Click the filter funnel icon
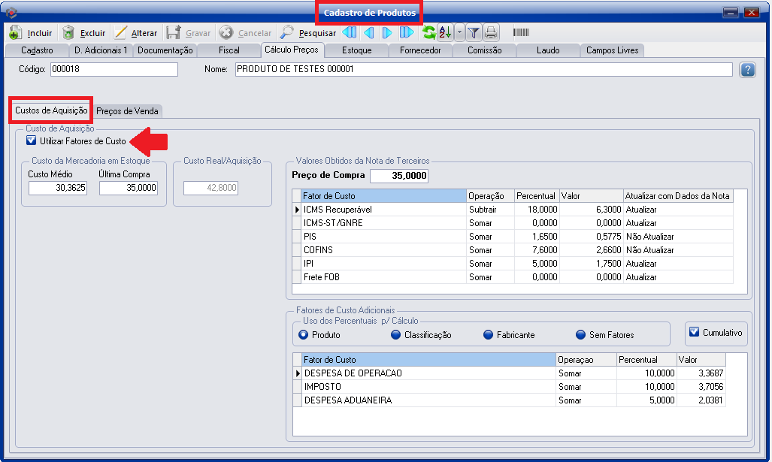 [x=474, y=33]
